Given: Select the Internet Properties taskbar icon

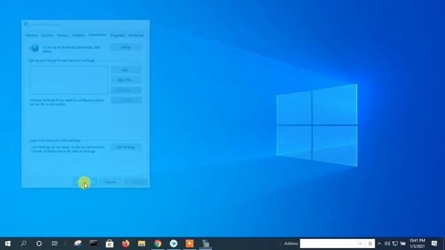Looking at the screenshot, I should coord(206,244).
